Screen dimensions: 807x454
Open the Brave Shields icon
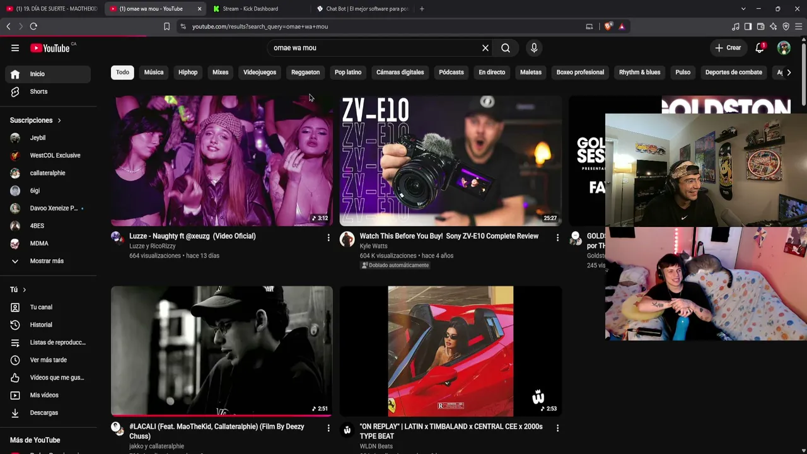click(x=608, y=26)
